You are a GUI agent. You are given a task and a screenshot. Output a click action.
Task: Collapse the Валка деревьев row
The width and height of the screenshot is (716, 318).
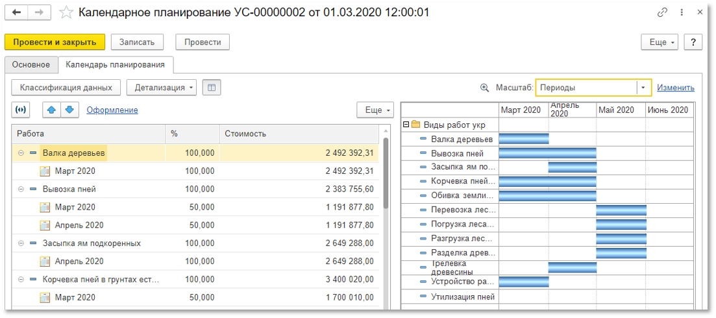tap(21, 153)
